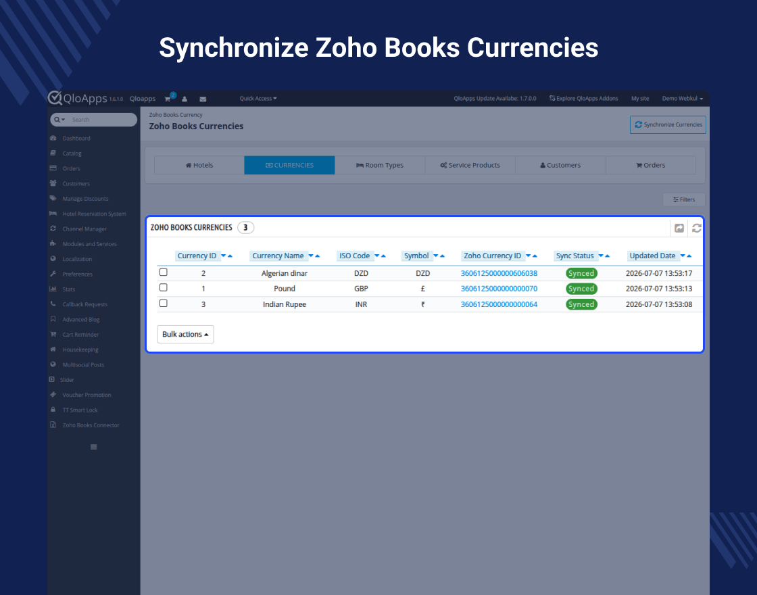Open Preferences in sidebar
757x595 pixels.
[x=77, y=274]
